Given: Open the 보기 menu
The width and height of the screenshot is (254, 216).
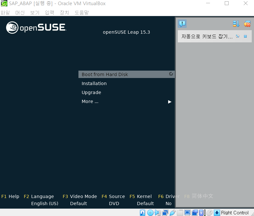Looking at the screenshot, I should [x=35, y=13].
